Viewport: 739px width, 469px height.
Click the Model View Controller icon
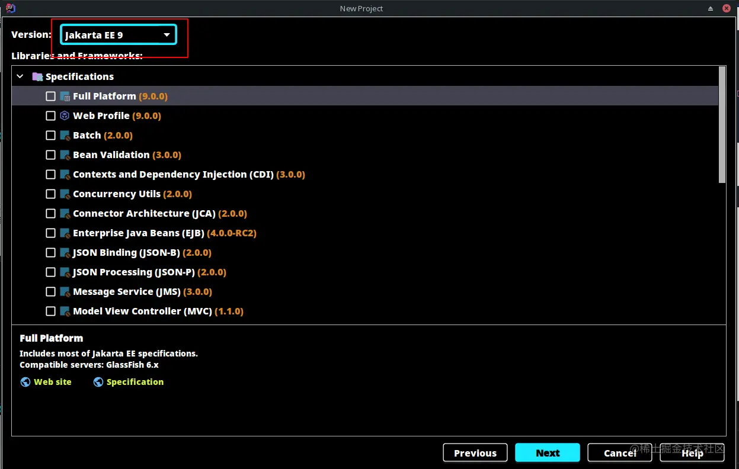pyautogui.click(x=65, y=311)
